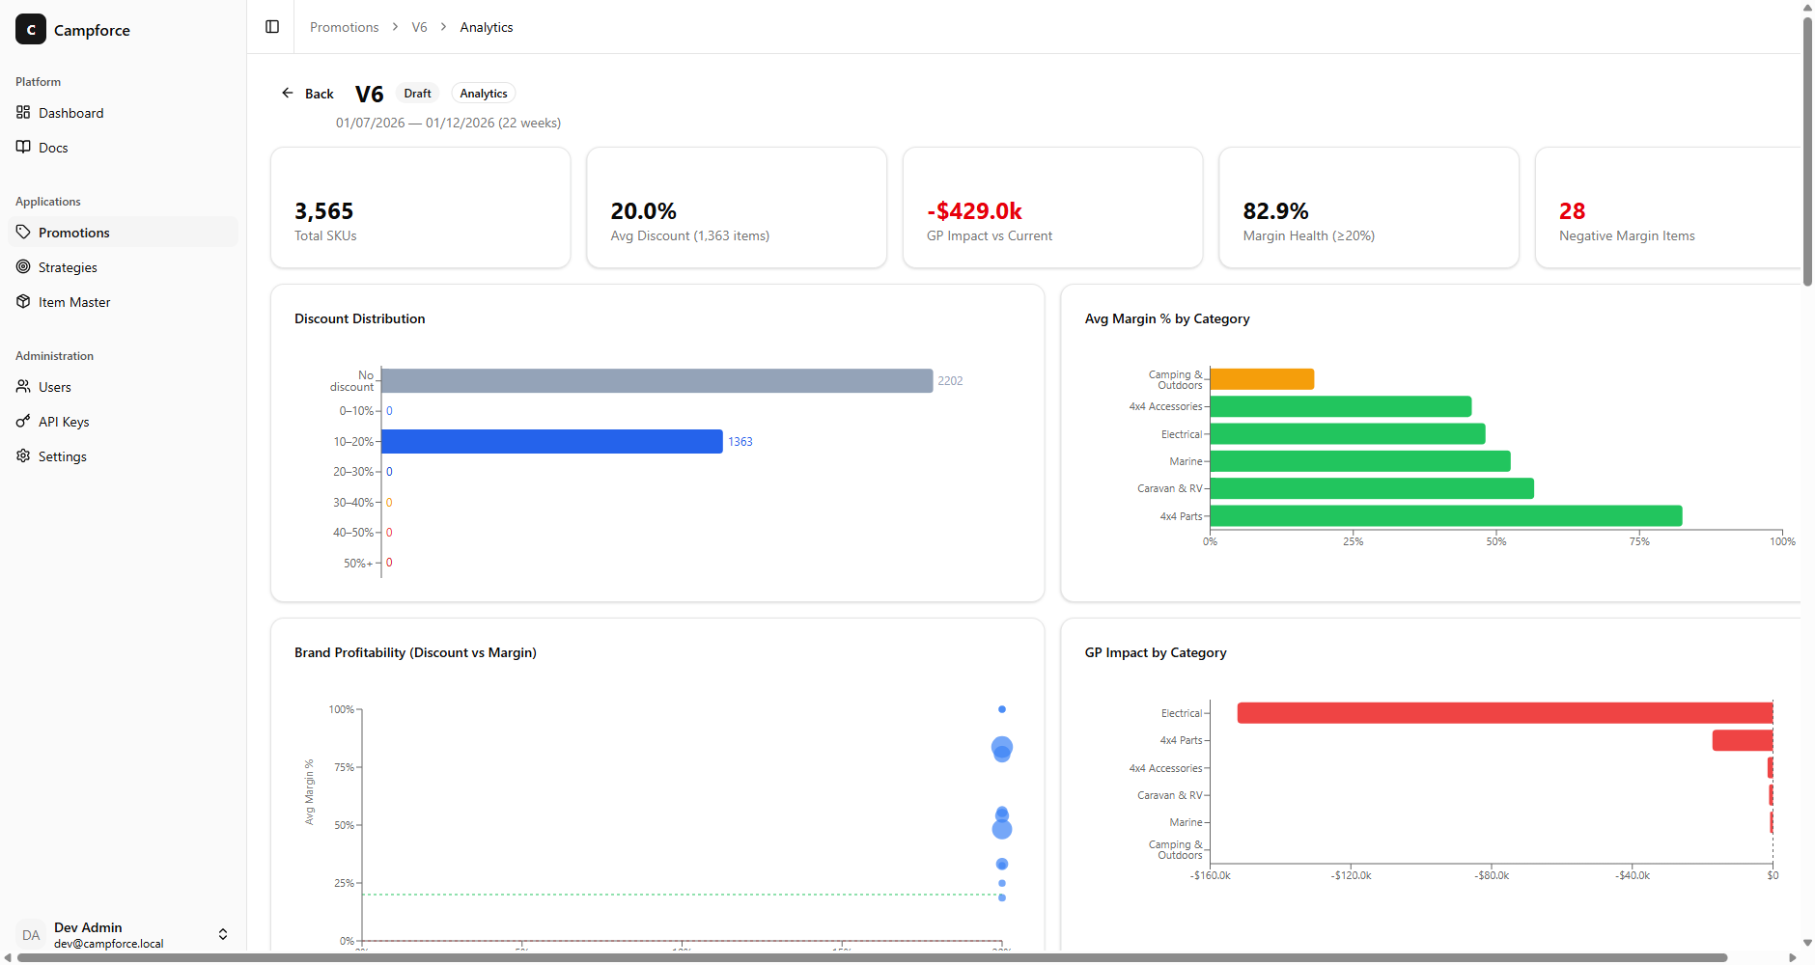
Task: Click the back arrow icon
Action: (287, 93)
